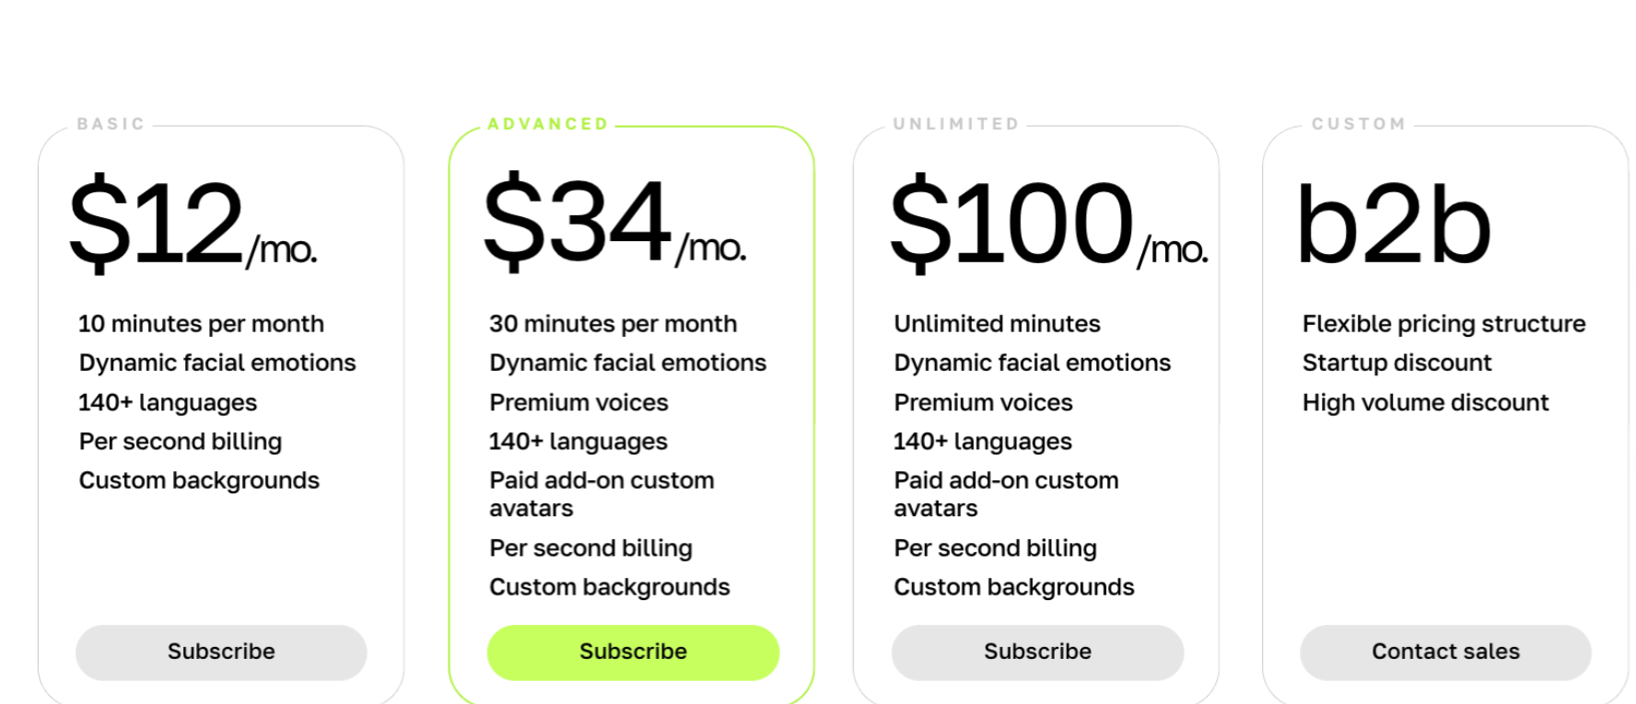Click the Contact sales button
Image resolution: width=1636 pixels, height=704 pixels.
[x=1445, y=652]
